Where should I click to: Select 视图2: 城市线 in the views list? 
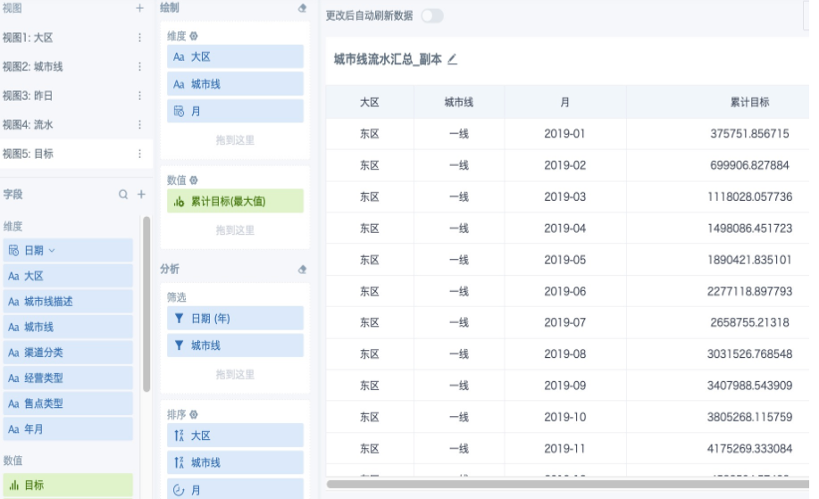tap(33, 67)
